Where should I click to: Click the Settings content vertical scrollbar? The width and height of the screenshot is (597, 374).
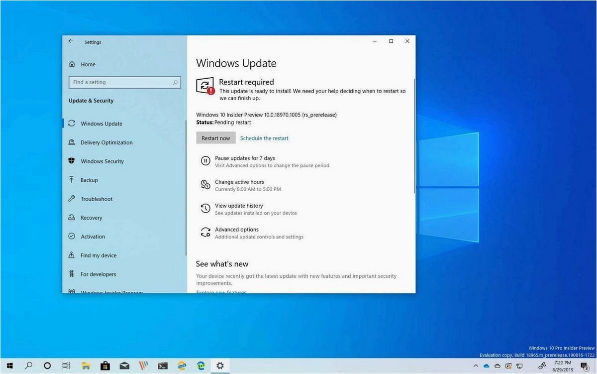413,135
